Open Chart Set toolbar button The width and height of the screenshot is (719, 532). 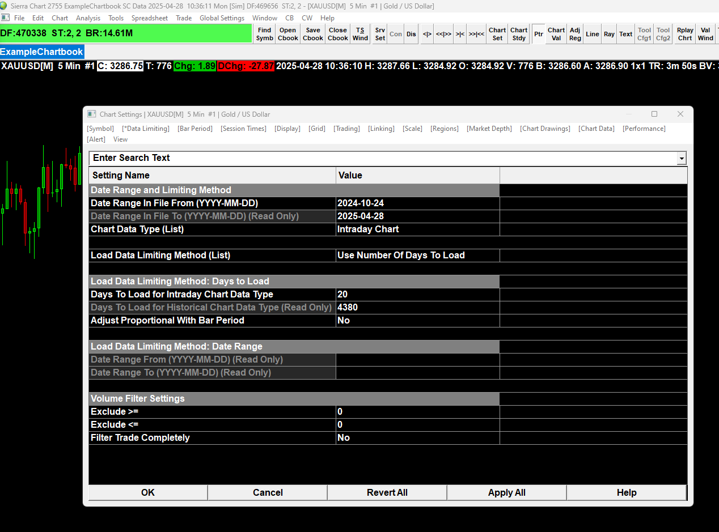point(497,34)
